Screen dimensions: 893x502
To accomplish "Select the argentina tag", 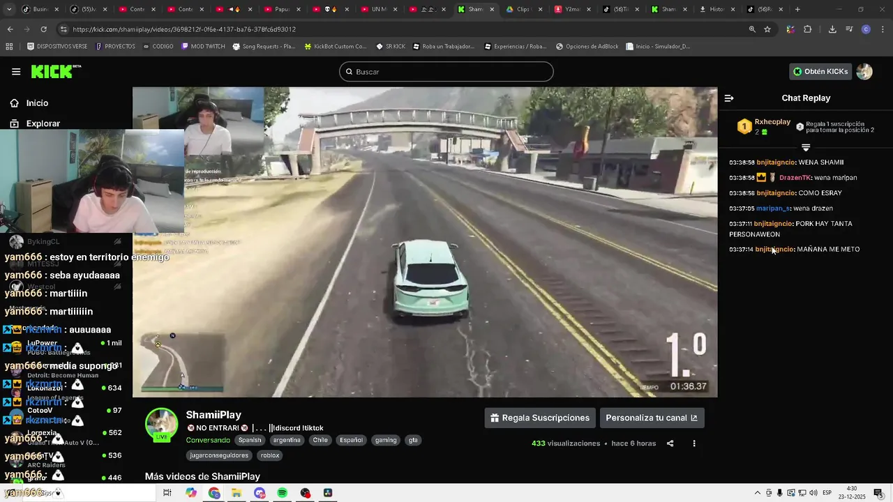I will coord(287,440).
